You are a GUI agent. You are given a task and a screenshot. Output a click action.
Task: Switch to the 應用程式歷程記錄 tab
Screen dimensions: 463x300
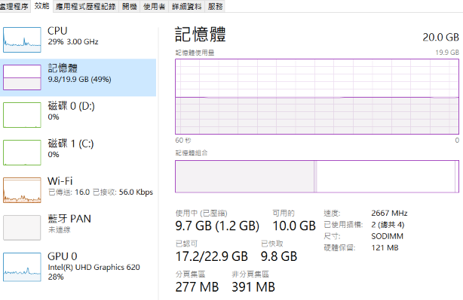[x=86, y=7]
